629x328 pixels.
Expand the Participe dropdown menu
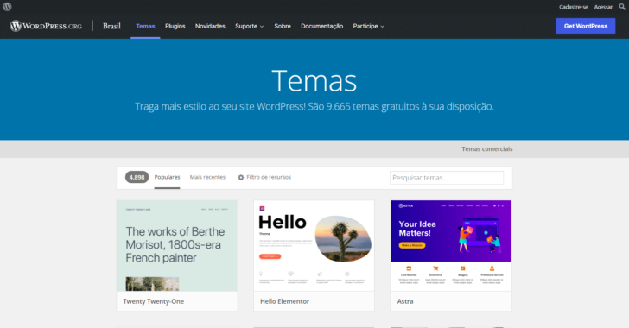(x=368, y=26)
